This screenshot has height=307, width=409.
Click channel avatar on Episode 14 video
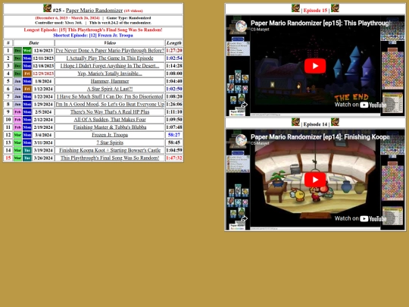[241, 140]
